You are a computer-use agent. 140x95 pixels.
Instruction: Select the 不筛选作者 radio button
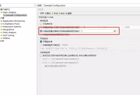click(x=41, y=42)
